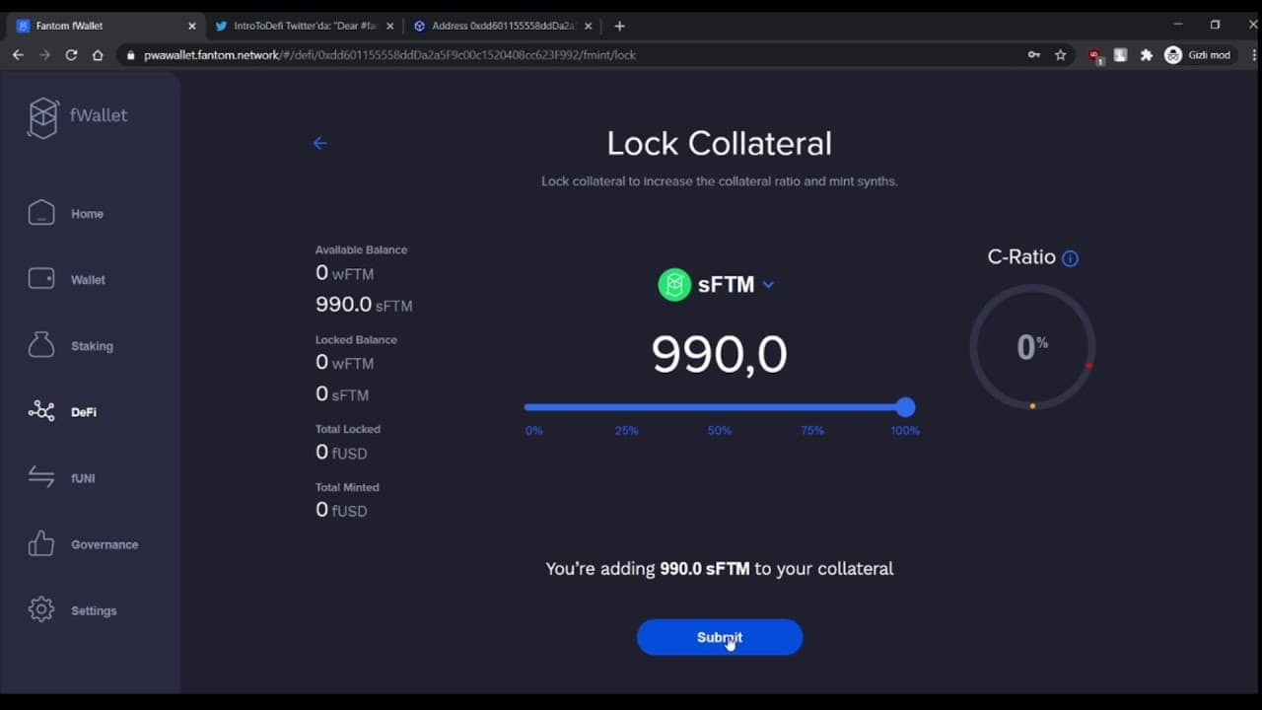Viewport: 1262px width, 710px height.
Task: Minimize the browser window
Action: click(x=1178, y=25)
